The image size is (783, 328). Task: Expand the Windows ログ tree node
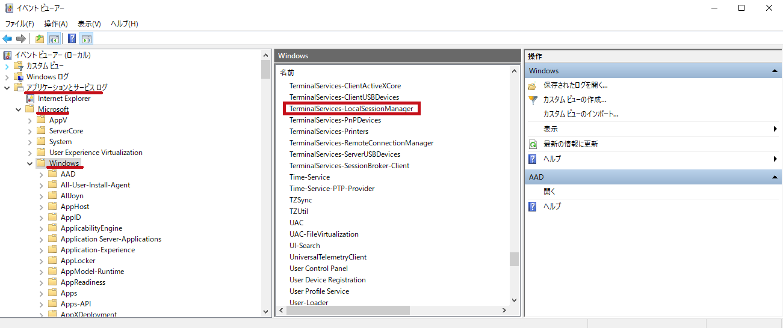7,77
